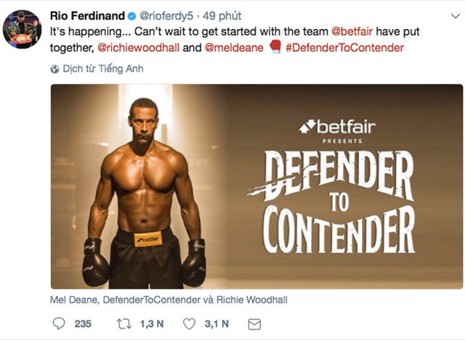Open Rio Ferdinand's profile avatar

[22, 30]
